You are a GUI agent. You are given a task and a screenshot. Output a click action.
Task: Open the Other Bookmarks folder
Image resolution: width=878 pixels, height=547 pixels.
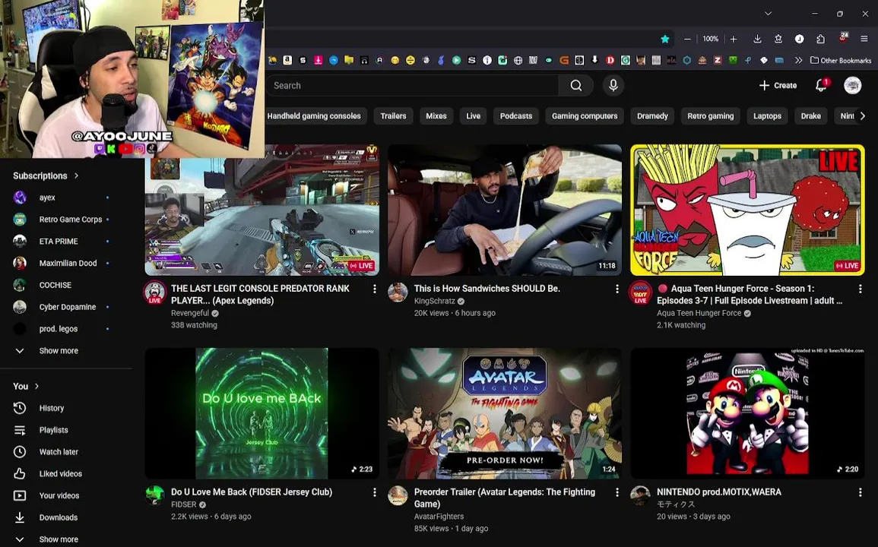(x=841, y=60)
